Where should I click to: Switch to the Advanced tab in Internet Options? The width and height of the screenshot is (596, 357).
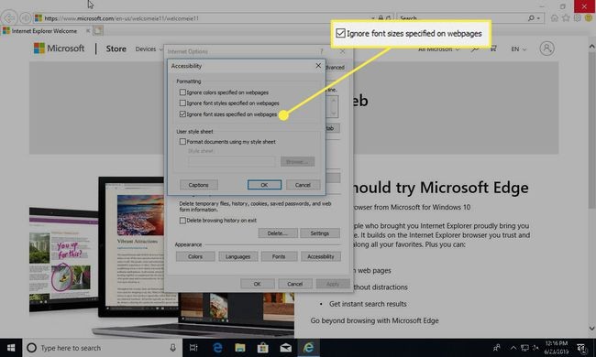point(335,67)
